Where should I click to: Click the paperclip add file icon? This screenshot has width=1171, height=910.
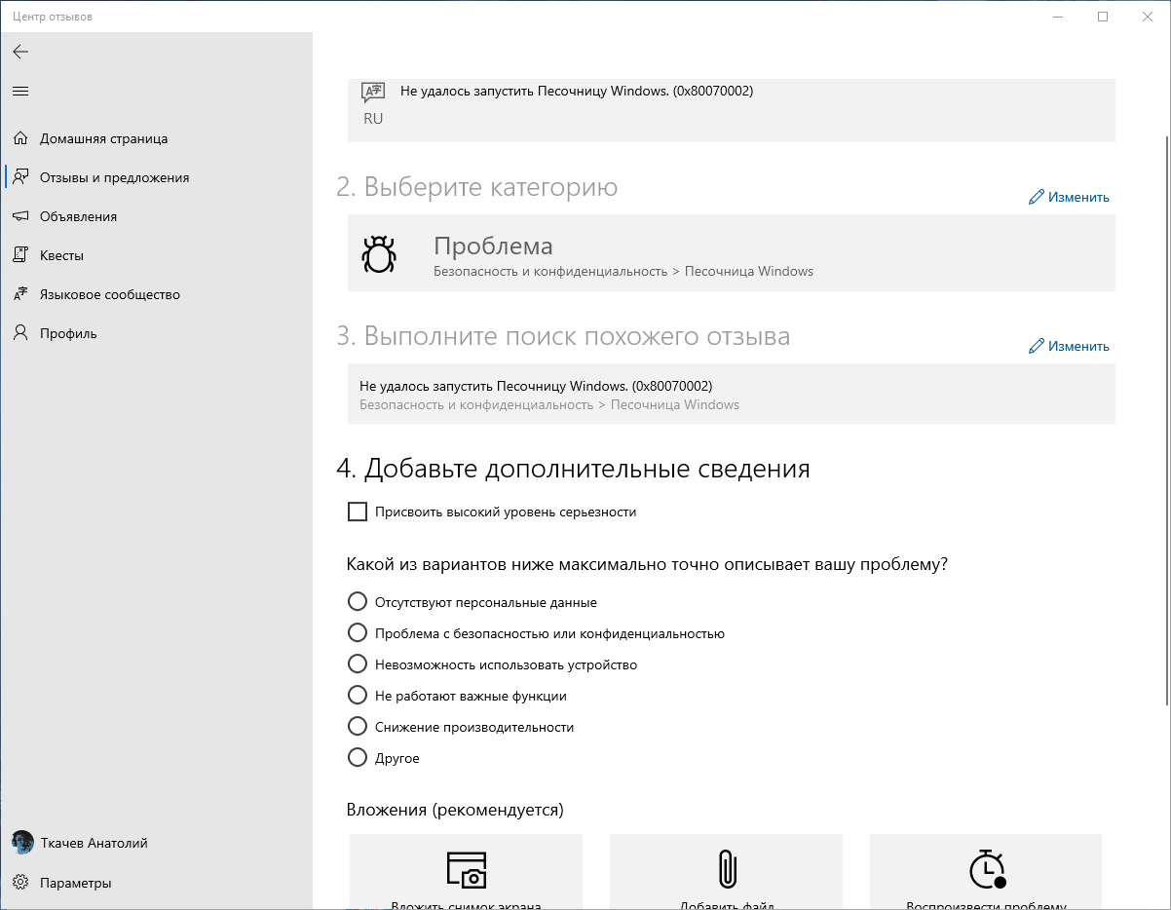coord(726,868)
